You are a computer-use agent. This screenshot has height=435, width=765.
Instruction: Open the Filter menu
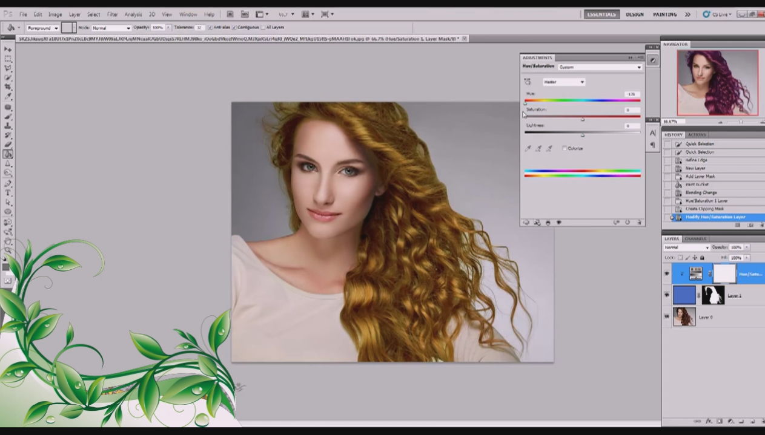point(112,14)
